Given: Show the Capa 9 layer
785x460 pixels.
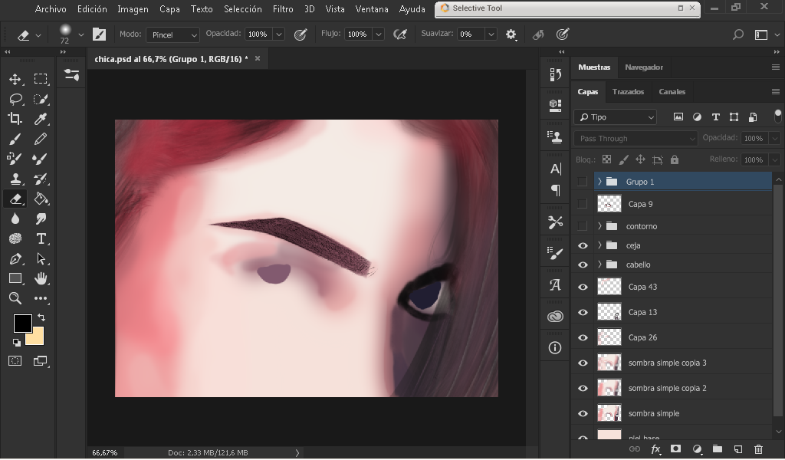Looking at the screenshot, I should [x=583, y=204].
